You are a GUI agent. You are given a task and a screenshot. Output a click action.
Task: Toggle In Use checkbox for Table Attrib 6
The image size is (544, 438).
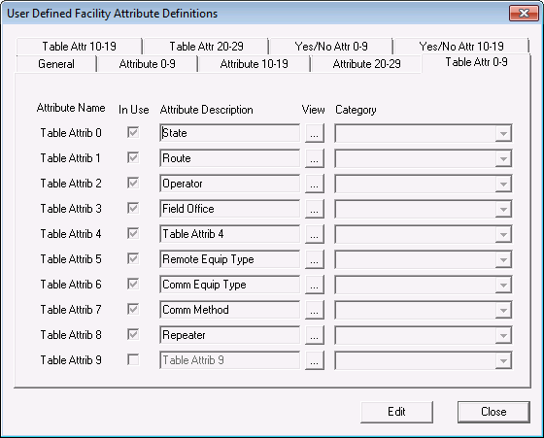coord(133,284)
